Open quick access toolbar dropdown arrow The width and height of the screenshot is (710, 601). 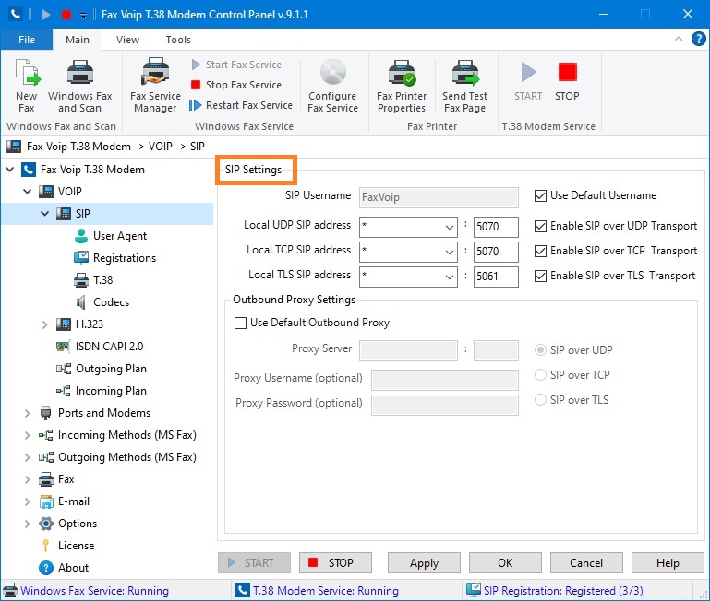point(83,16)
